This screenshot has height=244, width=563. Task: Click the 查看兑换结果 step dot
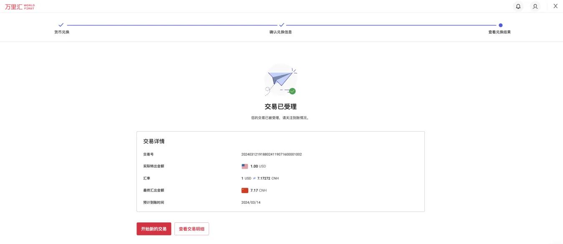[500, 25]
